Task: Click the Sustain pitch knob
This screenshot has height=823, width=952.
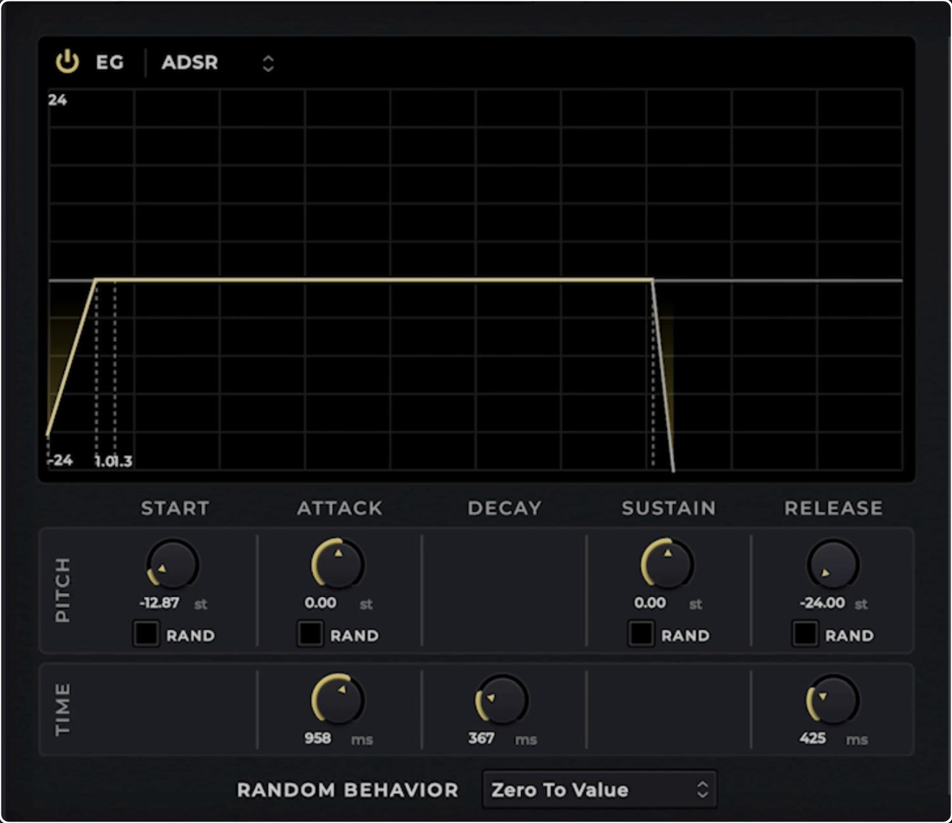Action: point(668,565)
